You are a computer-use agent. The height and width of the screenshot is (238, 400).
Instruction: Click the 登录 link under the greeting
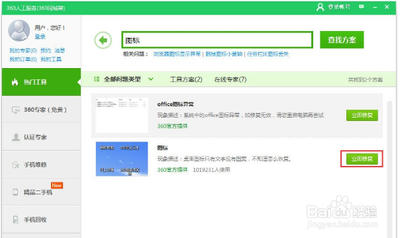click(x=40, y=36)
